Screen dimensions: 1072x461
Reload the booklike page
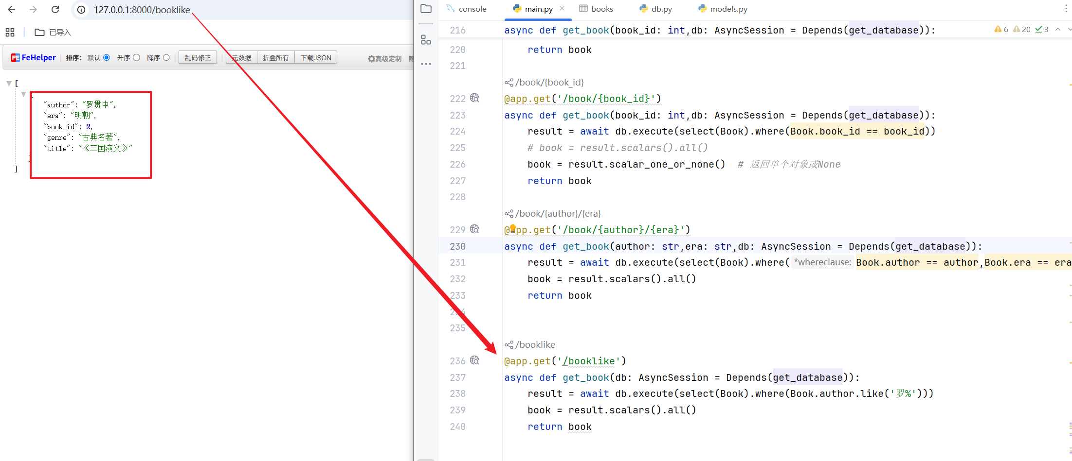55,10
